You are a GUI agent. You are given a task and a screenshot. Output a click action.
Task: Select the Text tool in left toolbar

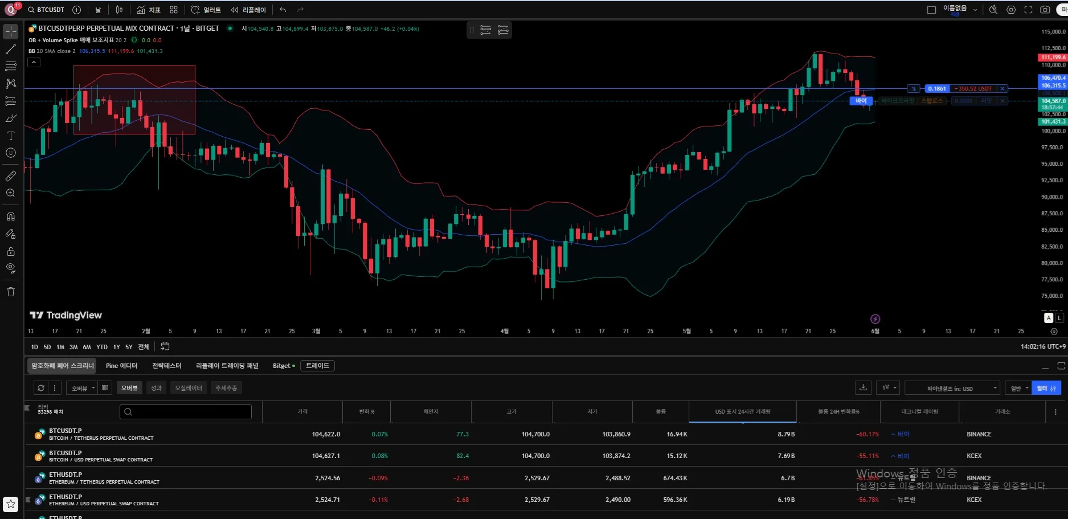11,136
